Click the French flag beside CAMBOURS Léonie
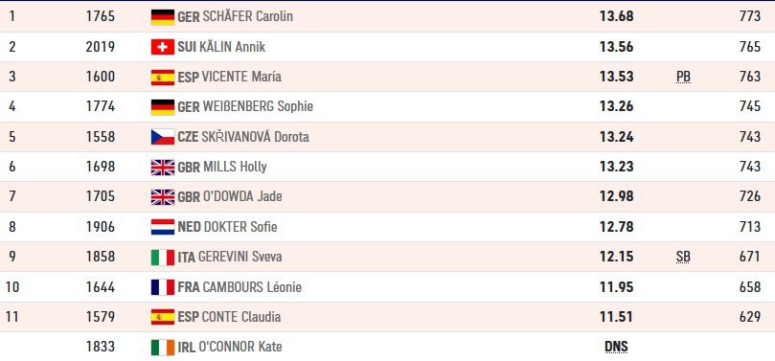Viewport: 775px width, 361px height. point(163,287)
